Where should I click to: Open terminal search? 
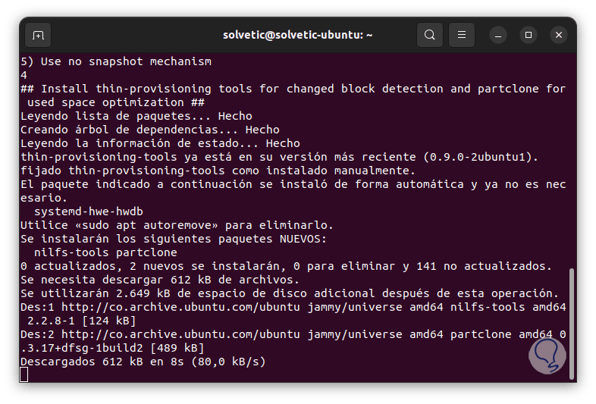(429, 35)
